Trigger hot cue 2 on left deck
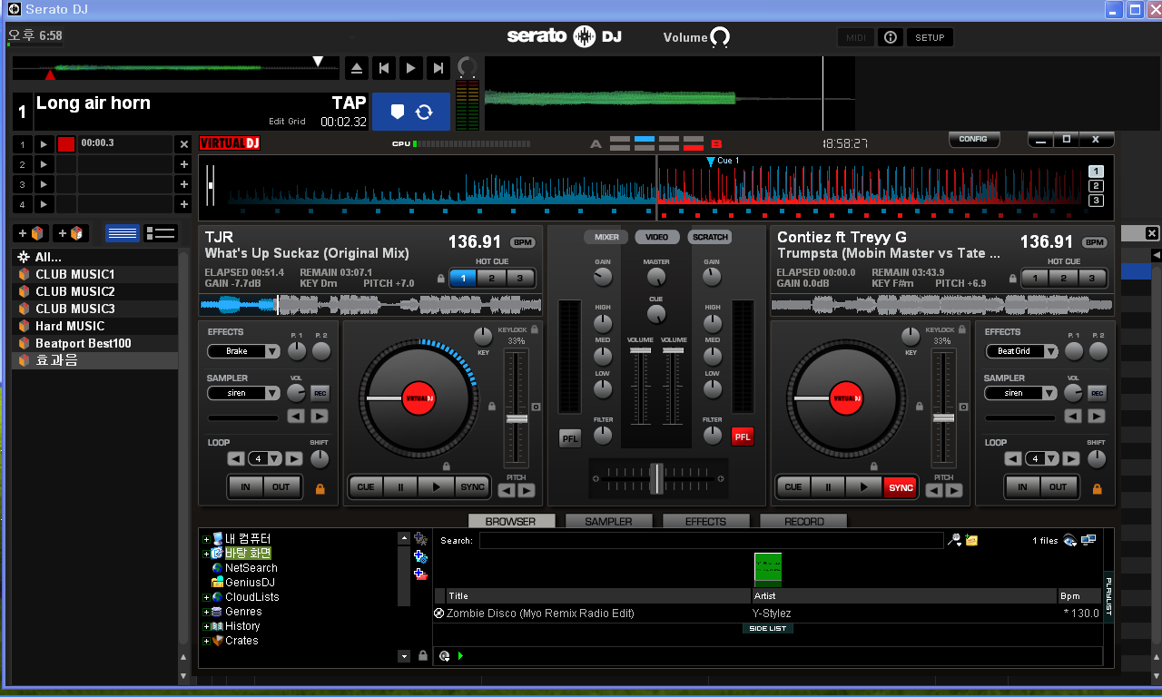The image size is (1162, 697). (x=492, y=279)
